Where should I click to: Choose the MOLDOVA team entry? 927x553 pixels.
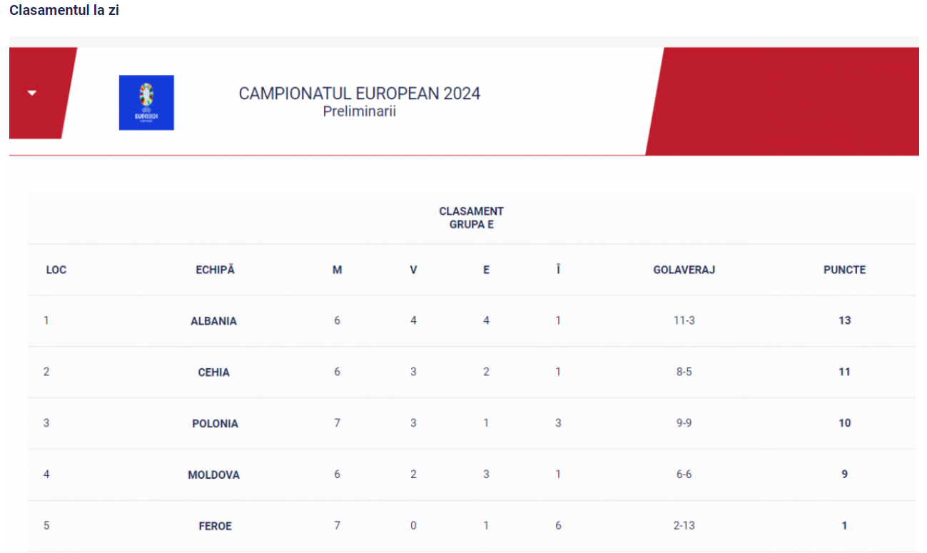[214, 475]
